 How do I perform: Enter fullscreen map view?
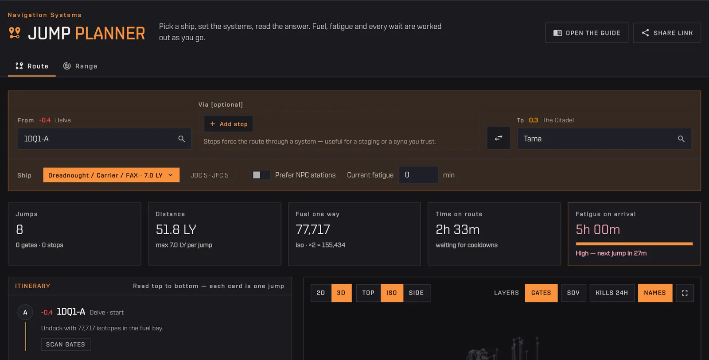685,293
